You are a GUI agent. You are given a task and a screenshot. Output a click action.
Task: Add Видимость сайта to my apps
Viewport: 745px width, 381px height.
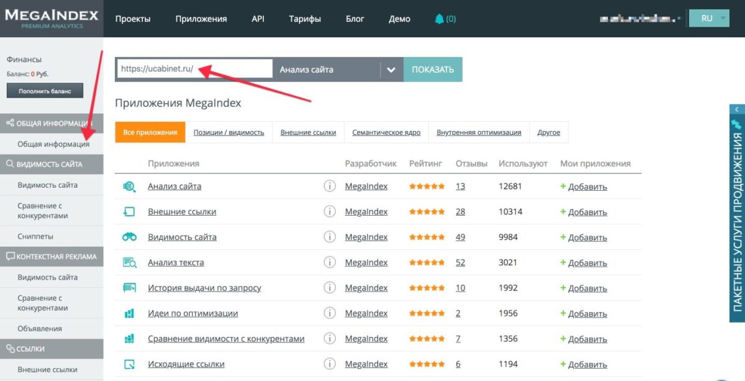point(584,237)
